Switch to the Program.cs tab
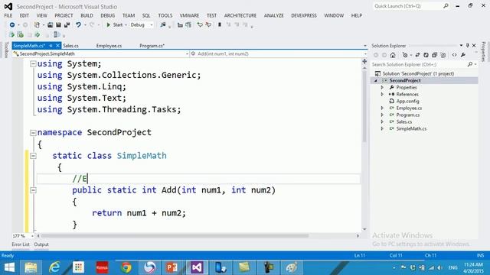 click(152, 46)
